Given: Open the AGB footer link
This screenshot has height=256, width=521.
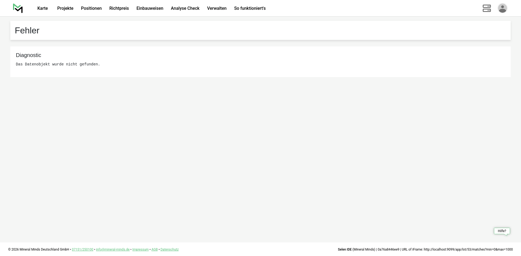Looking at the screenshot, I should (x=154, y=249).
